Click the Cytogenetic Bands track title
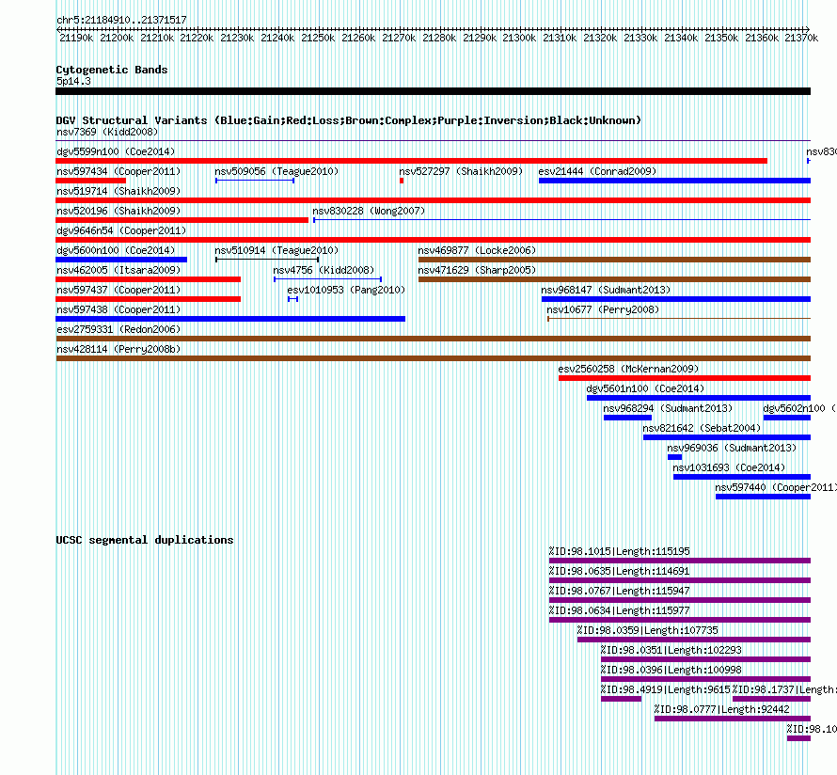The height and width of the screenshot is (775, 837). click(112, 70)
